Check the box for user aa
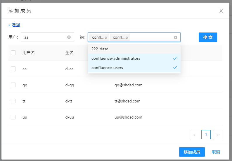The image size is (232, 161). [x=13, y=69]
